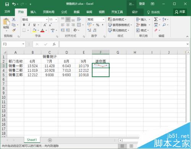Screen dimensions: 191x149
Task: Decrease font size with smaller A icon
Action: [50, 25]
